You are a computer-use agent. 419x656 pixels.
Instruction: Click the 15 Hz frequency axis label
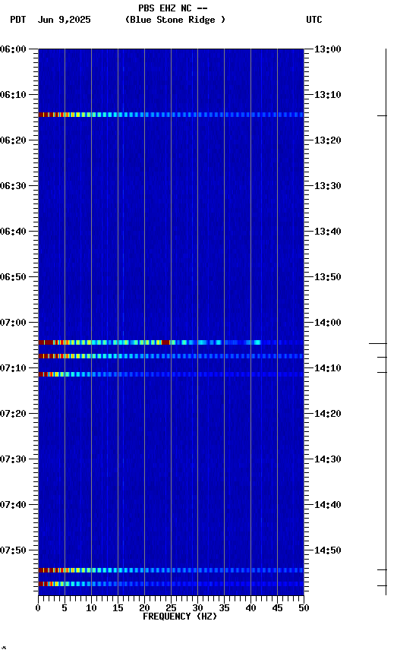point(118,608)
